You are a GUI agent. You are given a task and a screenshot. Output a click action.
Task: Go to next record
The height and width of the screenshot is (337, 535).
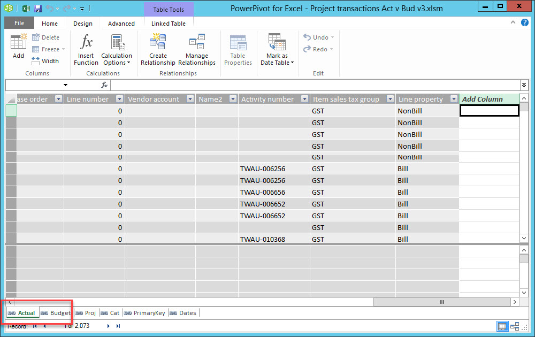(x=109, y=326)
